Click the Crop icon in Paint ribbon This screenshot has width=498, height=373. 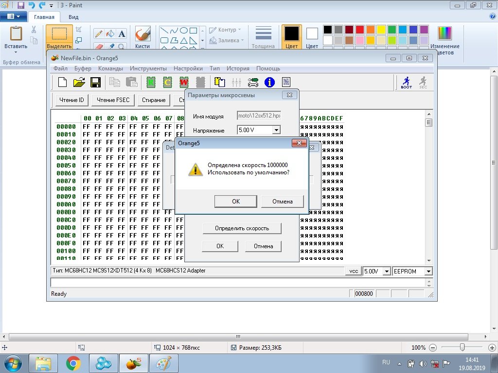click(x=79, y=30)
